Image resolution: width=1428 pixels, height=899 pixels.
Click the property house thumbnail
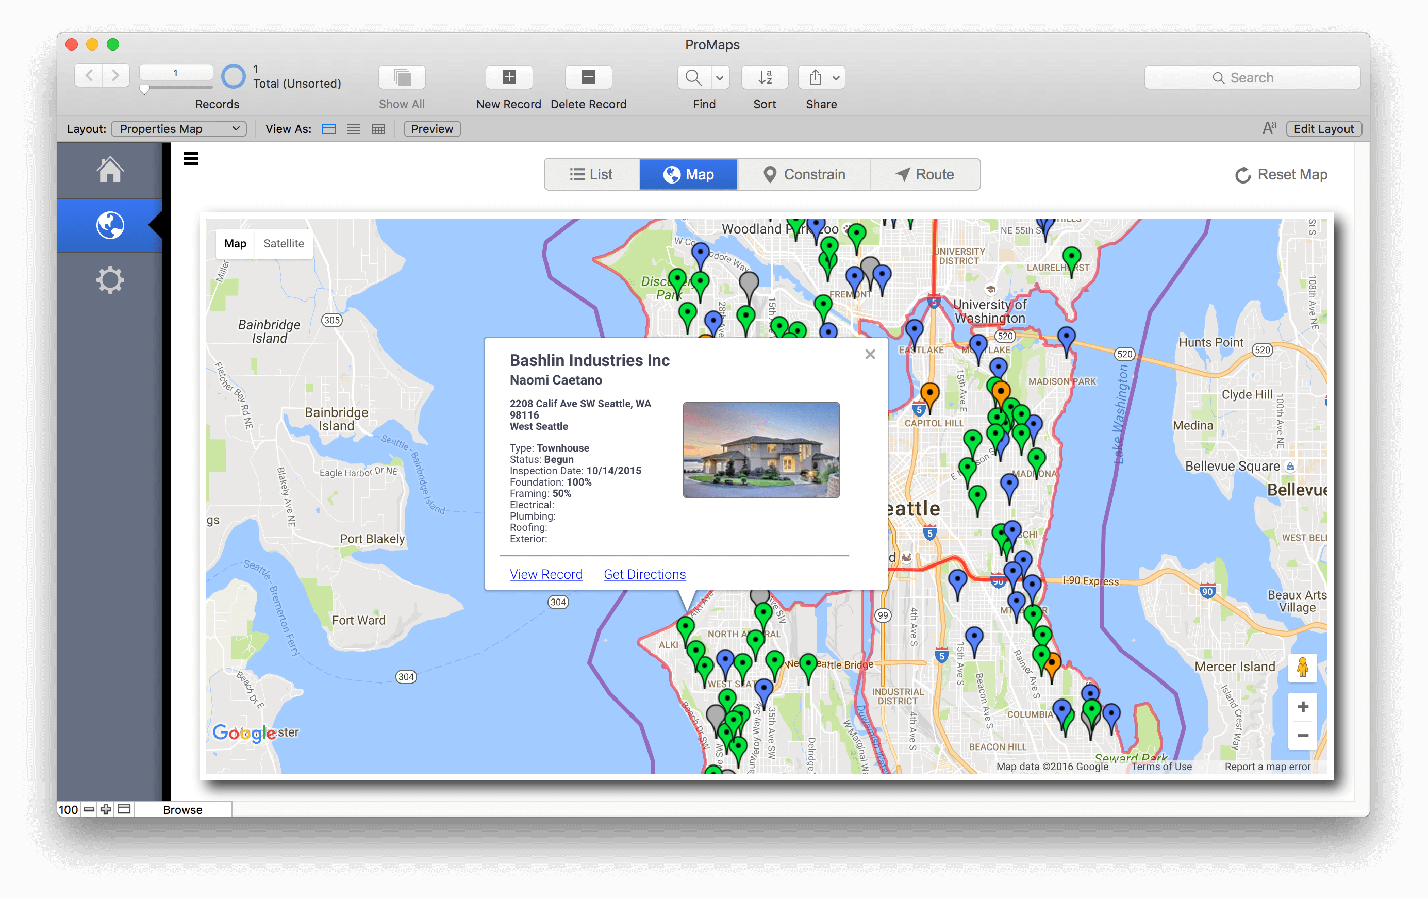coord(761,449)
